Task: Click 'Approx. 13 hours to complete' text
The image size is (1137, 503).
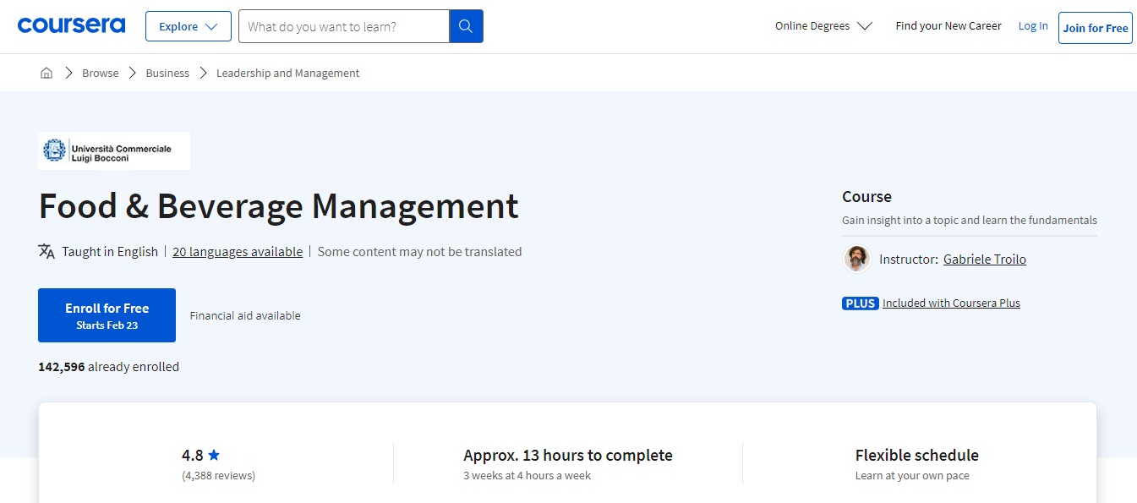Action: 568,455
